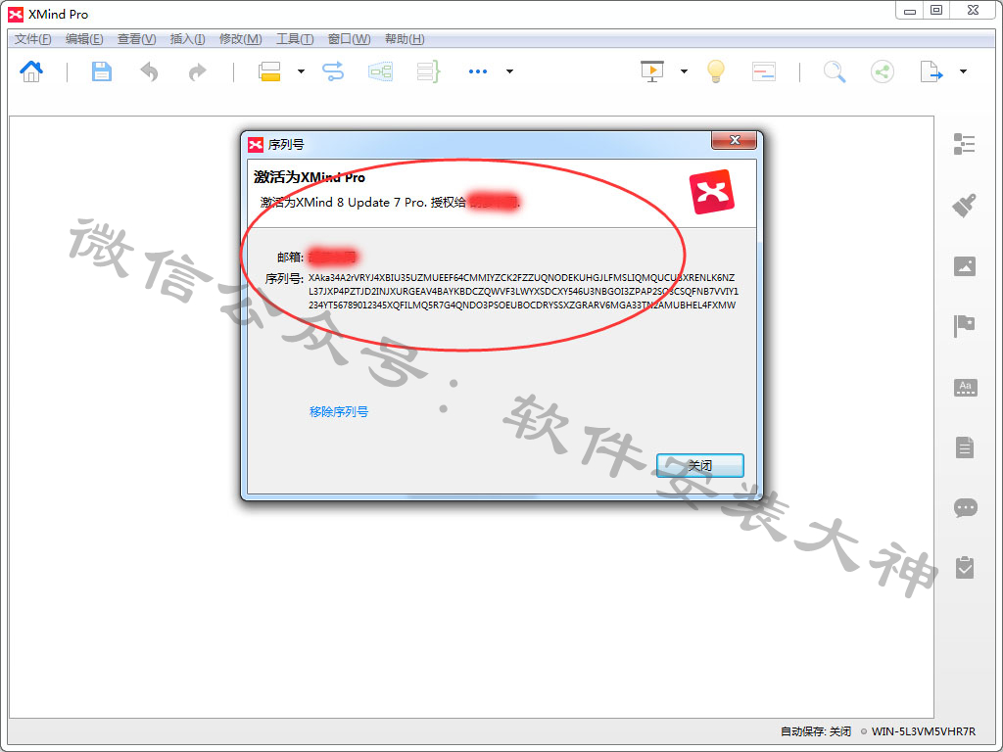This screenshot has height=752, width=1003.
Task: Open Gantt chart view icon
Action: pyautogui.click(x=764, y=71)
